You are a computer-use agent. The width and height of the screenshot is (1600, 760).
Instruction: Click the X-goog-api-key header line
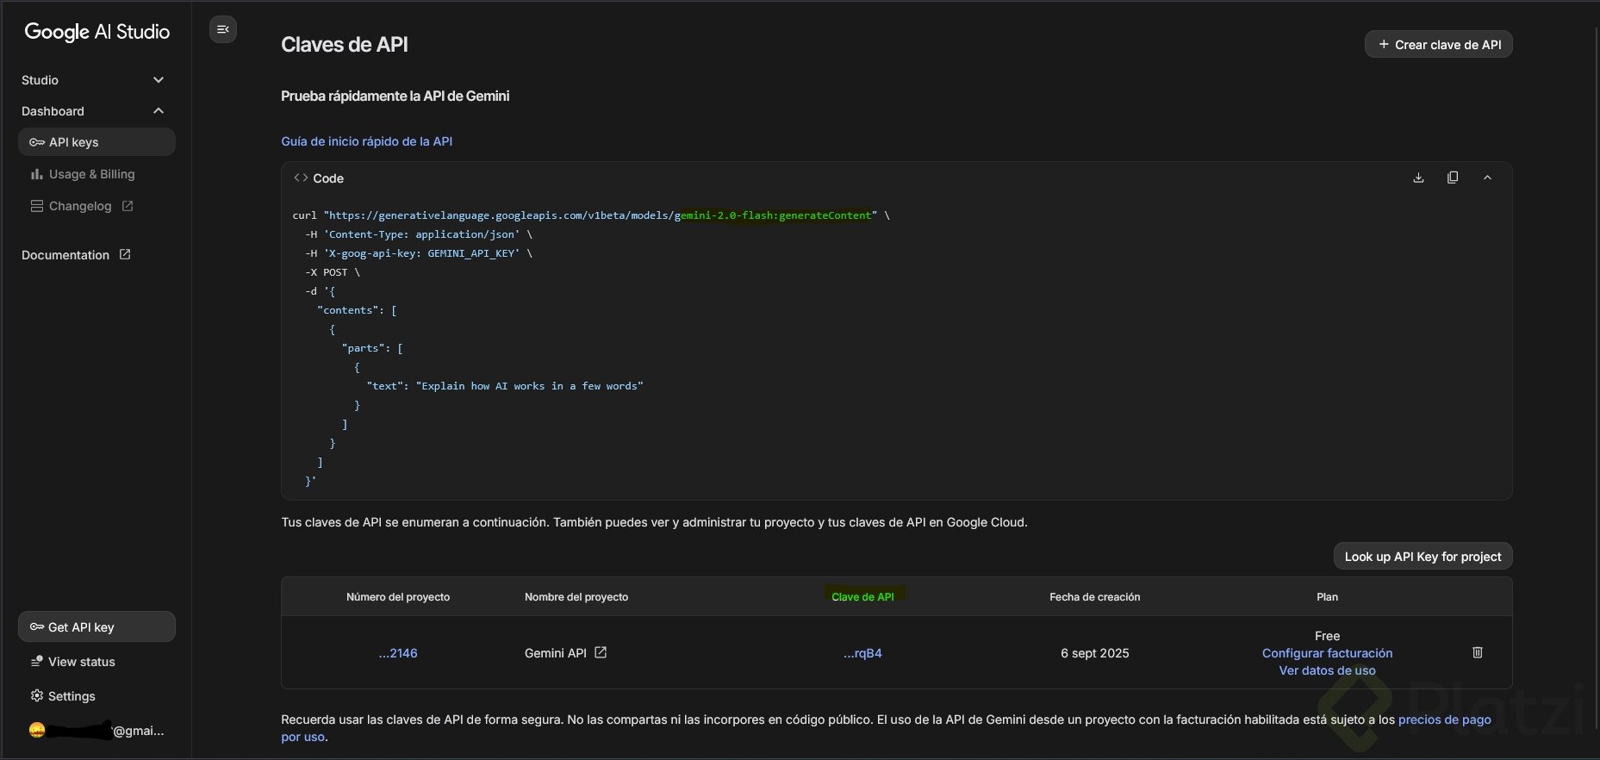point(419,253)
